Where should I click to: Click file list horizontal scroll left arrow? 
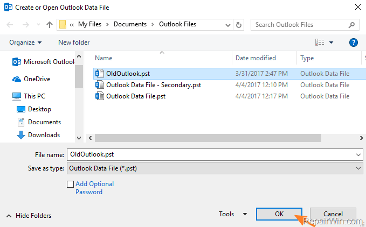[x=90, y=138]
